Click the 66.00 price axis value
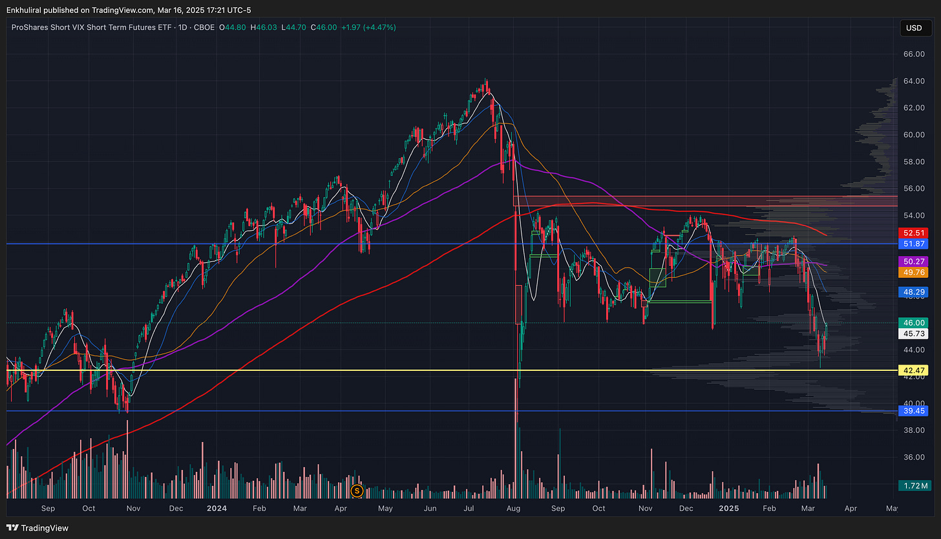The width and height of the screenshot is (941, 539). (913, 54)
